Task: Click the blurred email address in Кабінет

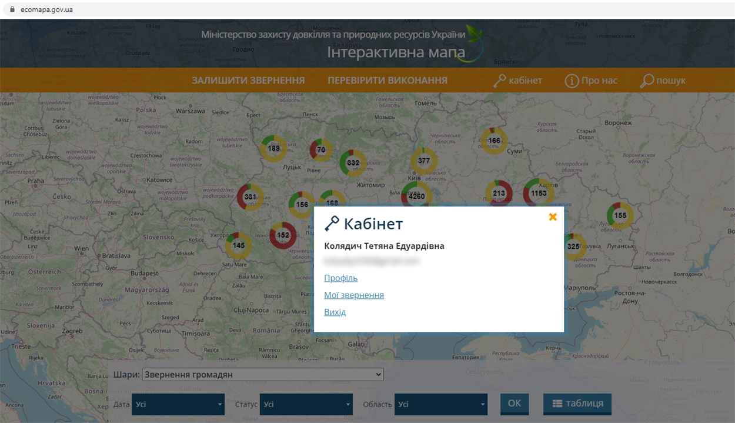Action: point(372,260)
